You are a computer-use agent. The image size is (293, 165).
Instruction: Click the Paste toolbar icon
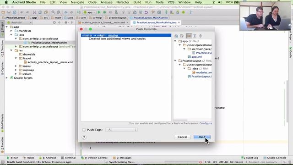click(46, 12)
